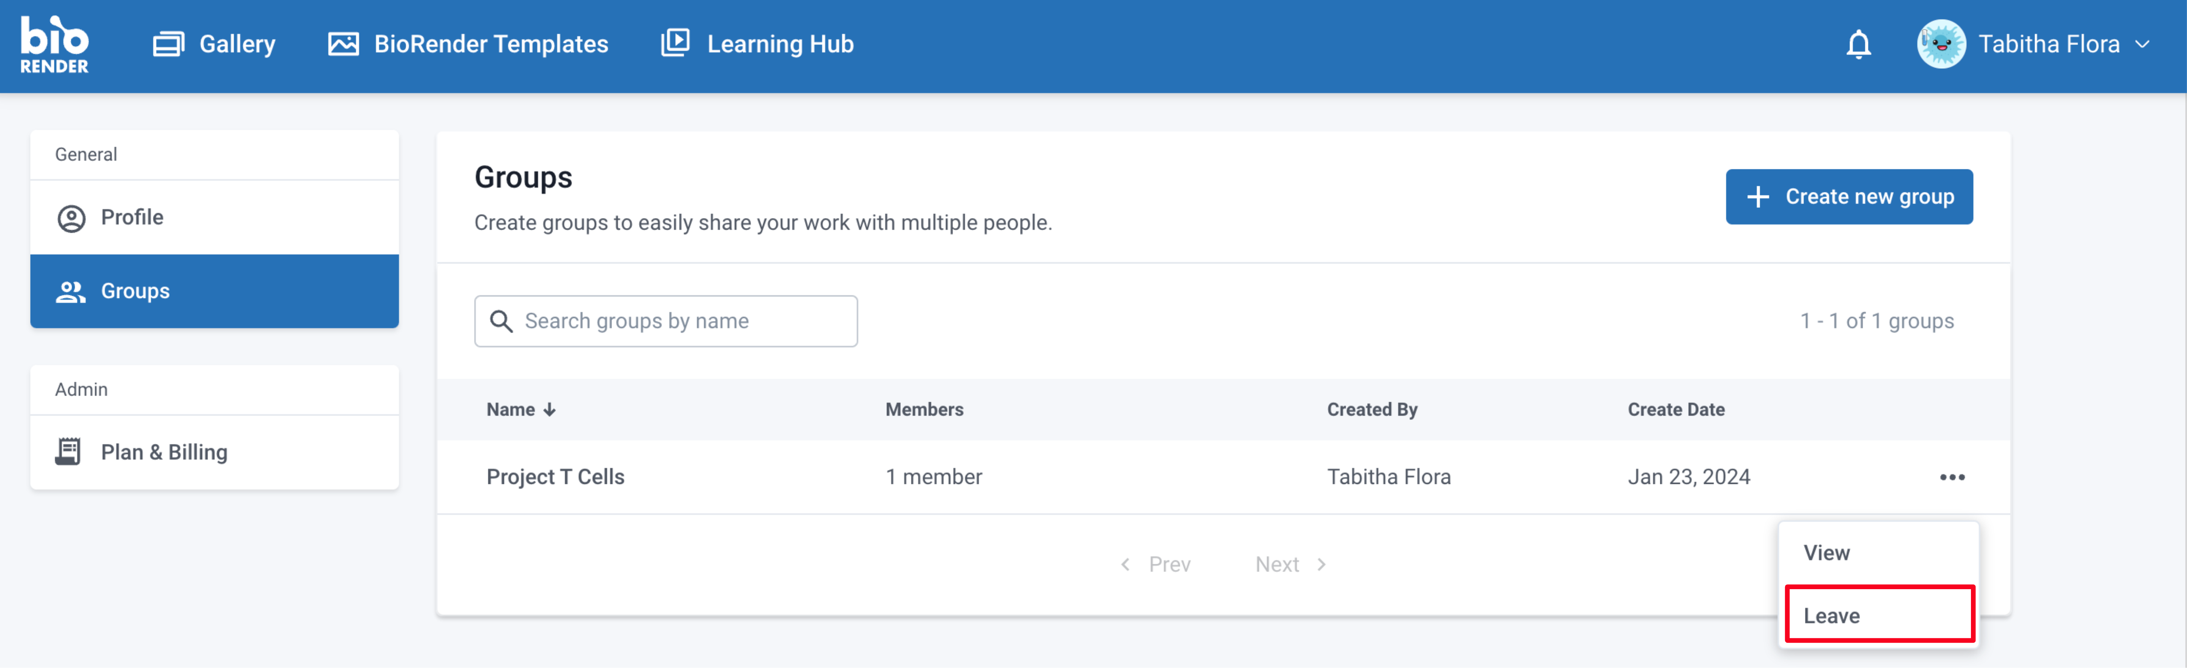
Task: Focus the Search groups by name field
Action: pos(666,321)
